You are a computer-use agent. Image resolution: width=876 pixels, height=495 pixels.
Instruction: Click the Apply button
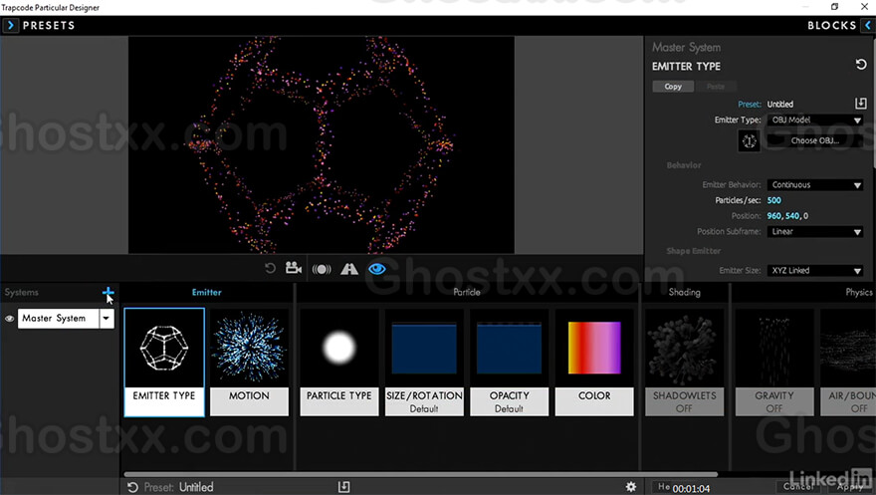[850, 487]
